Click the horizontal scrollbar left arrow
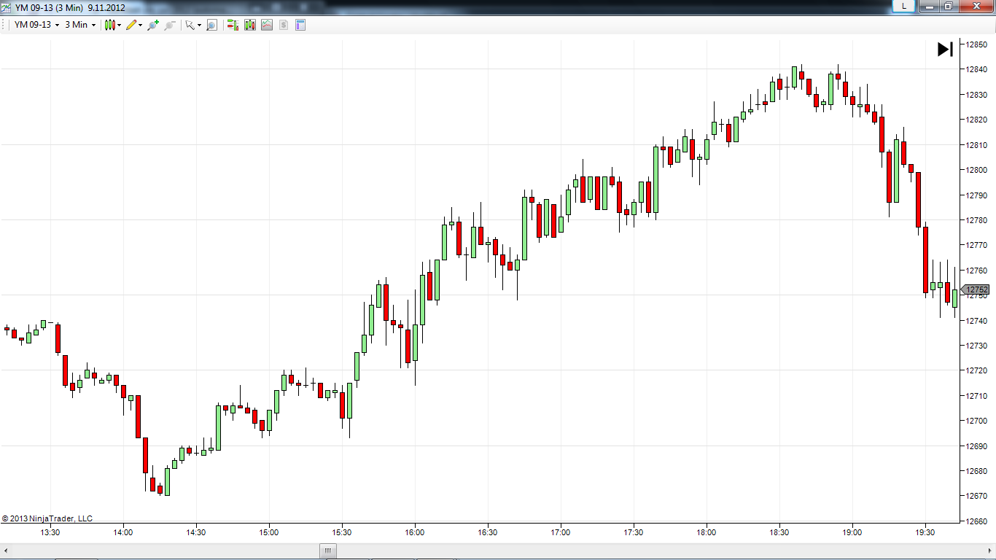This screenshot has width=996, height=560. click(5, 551)
